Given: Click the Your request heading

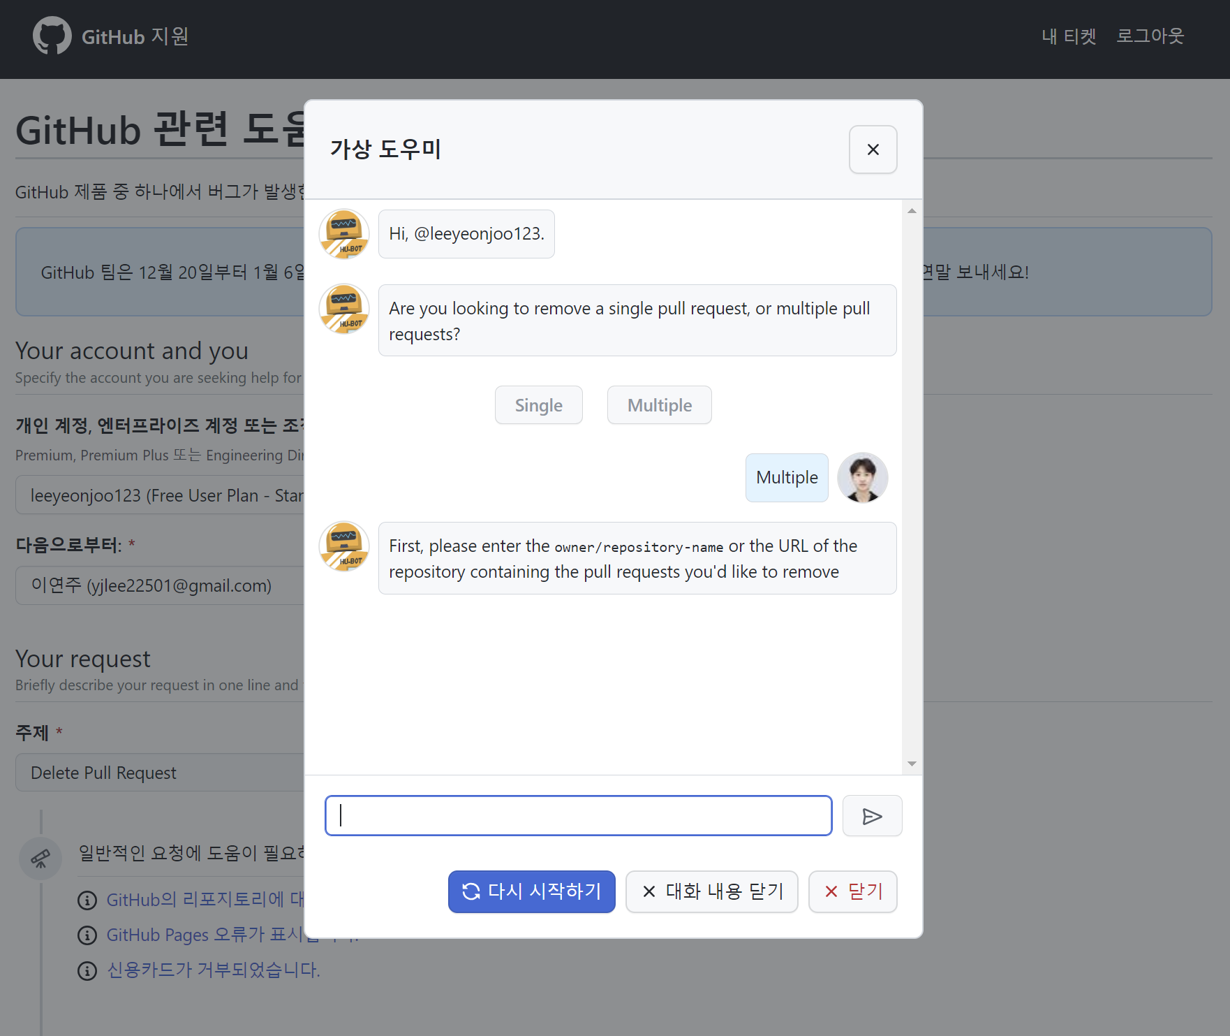Looking at the screenshot, I should coord(83,659).
